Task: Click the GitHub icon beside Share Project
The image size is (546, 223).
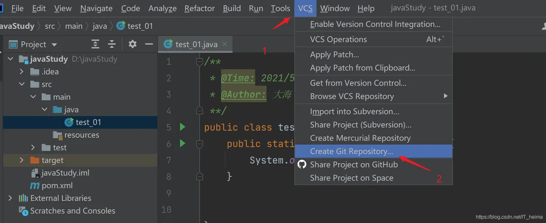Action: click(x=302, y=164)
